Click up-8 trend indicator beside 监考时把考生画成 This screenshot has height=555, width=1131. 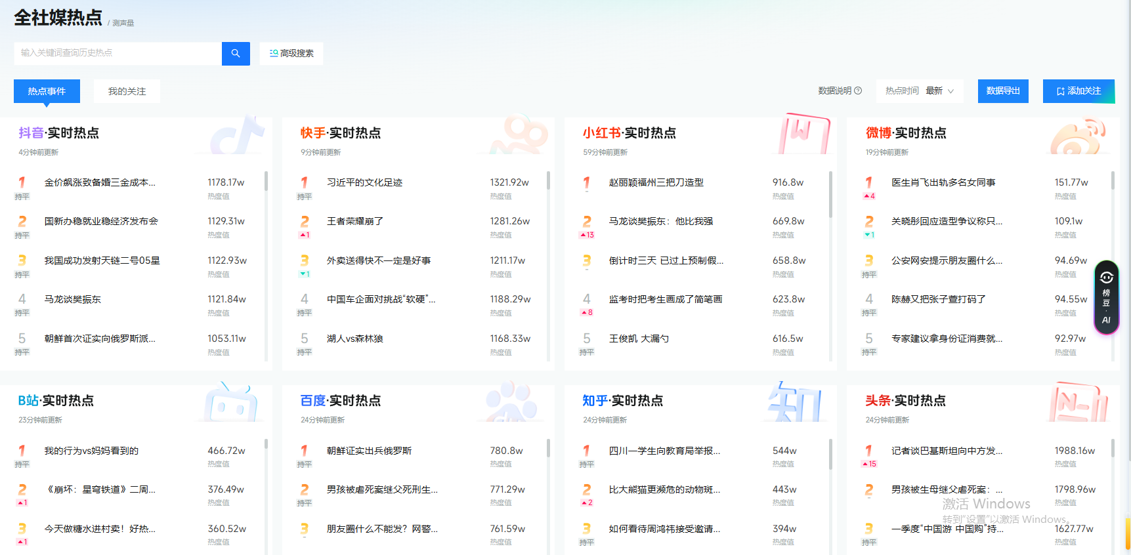[587, 313]
